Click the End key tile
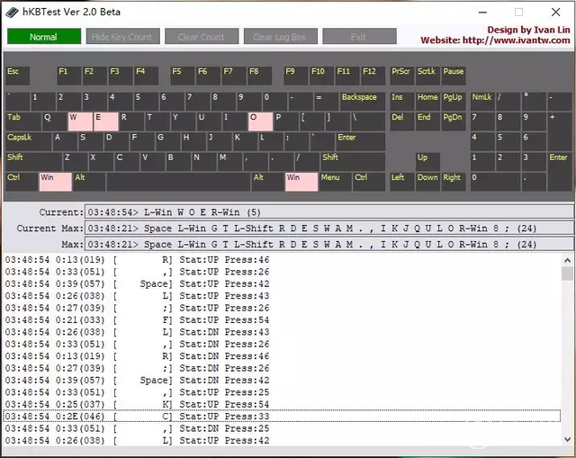This screenshot has height=458, width=576. point(427,121)
